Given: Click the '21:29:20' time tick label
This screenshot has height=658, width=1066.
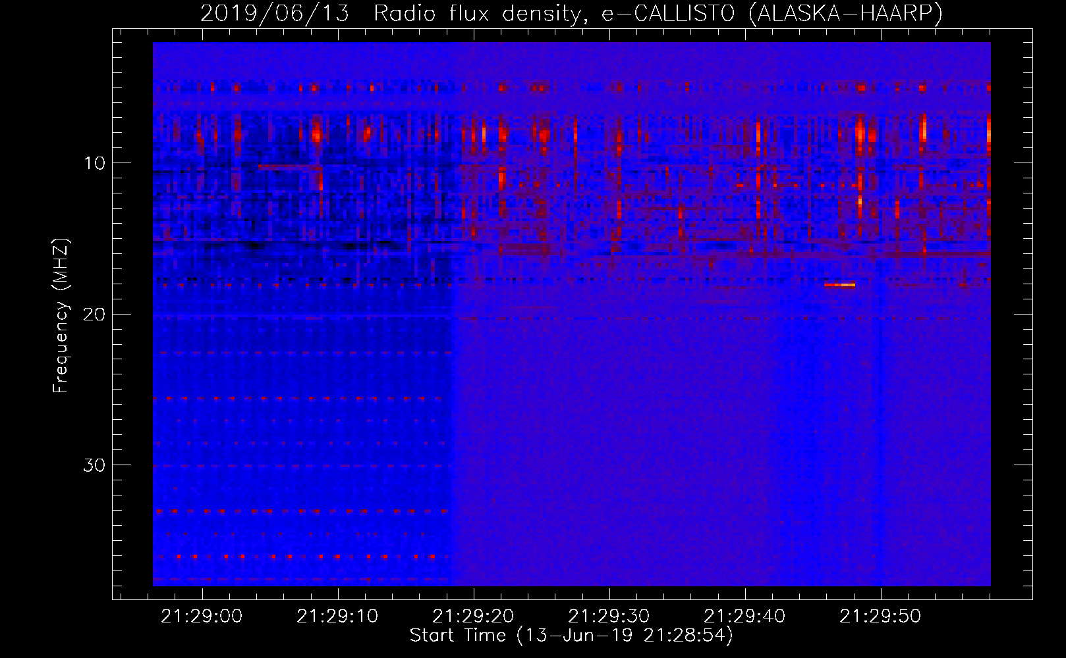Looking at the screenshot, I should coord(473,617).
